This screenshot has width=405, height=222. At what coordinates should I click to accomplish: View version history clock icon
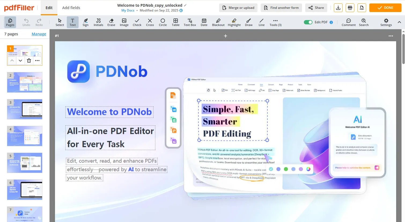pyautogui.click(x=181, y=10)
